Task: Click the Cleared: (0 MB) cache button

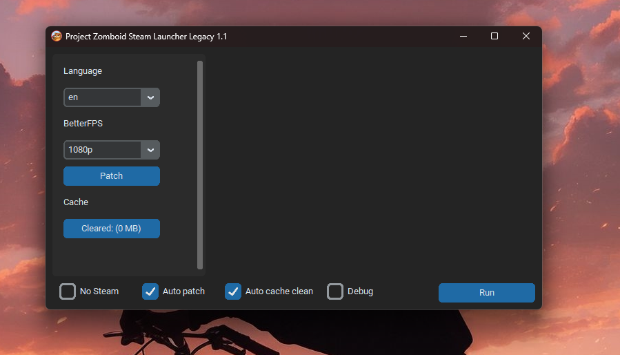Action: [112, 229]
